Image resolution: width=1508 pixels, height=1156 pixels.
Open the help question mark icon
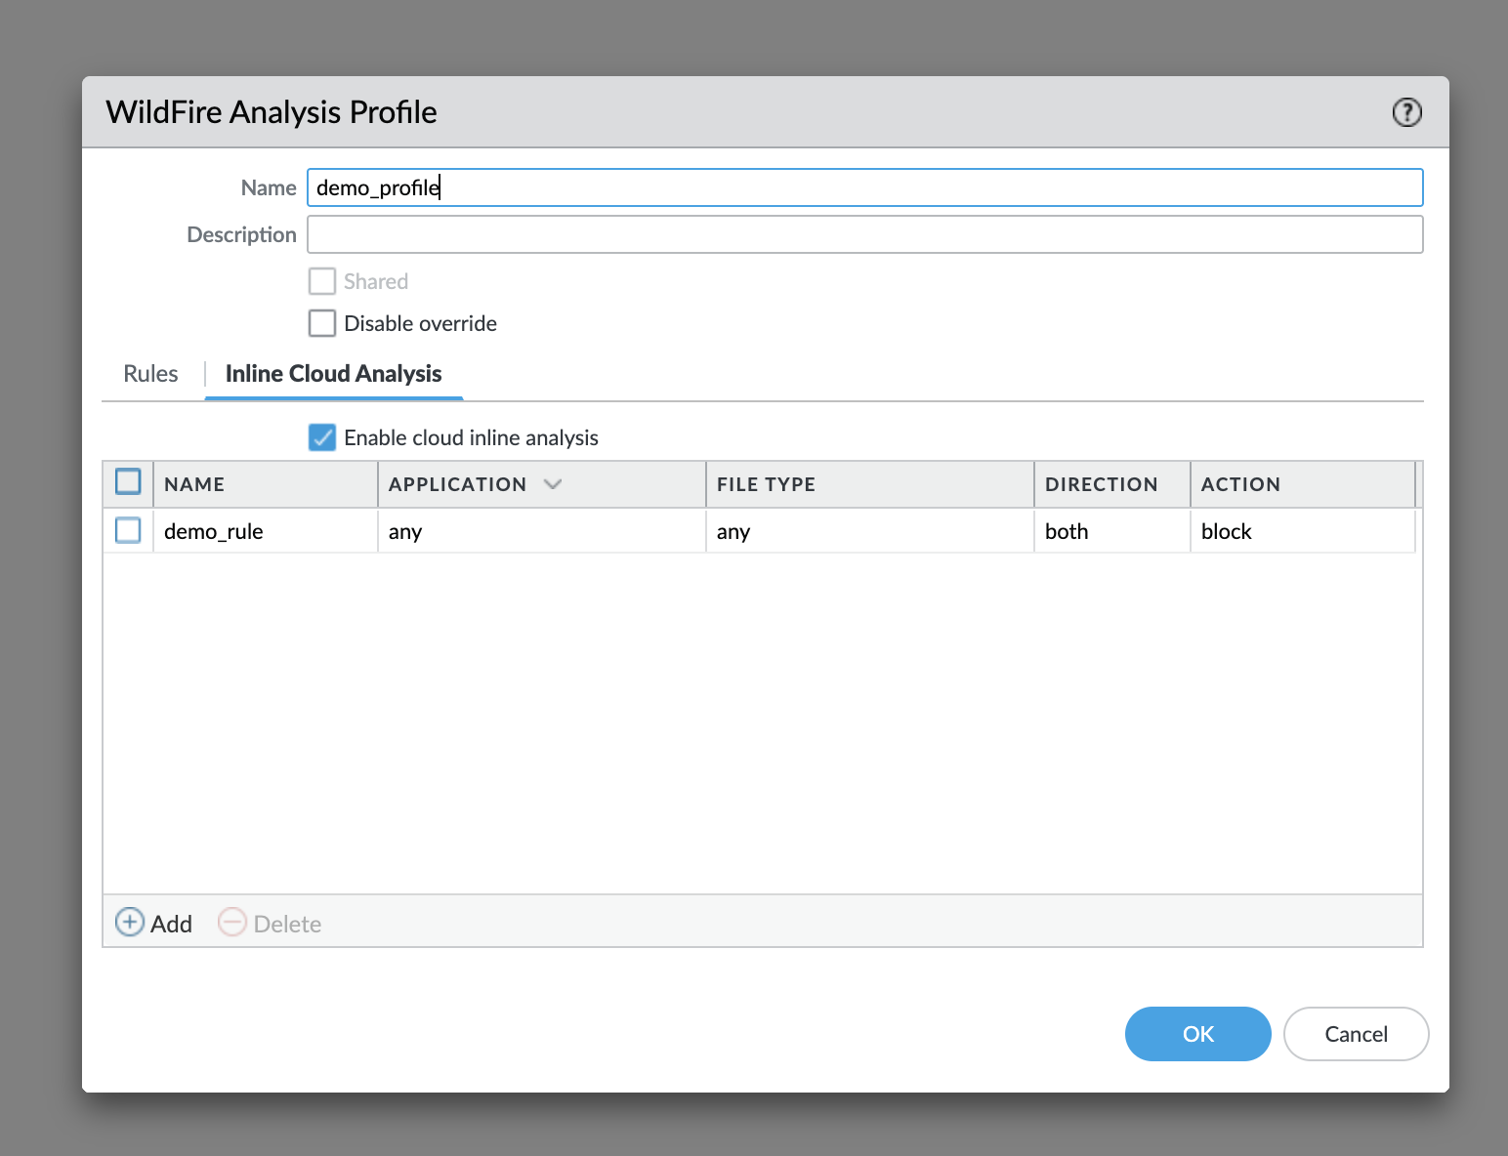1406,112
